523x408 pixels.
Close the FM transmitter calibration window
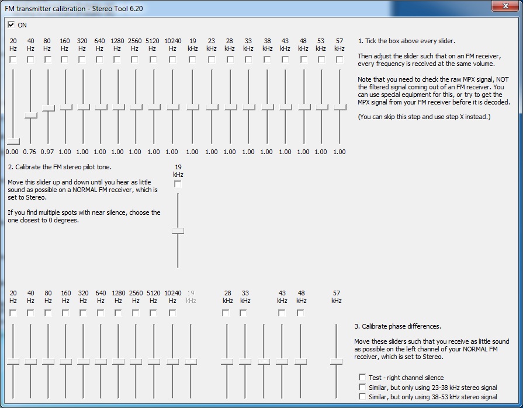click(505, 6)
